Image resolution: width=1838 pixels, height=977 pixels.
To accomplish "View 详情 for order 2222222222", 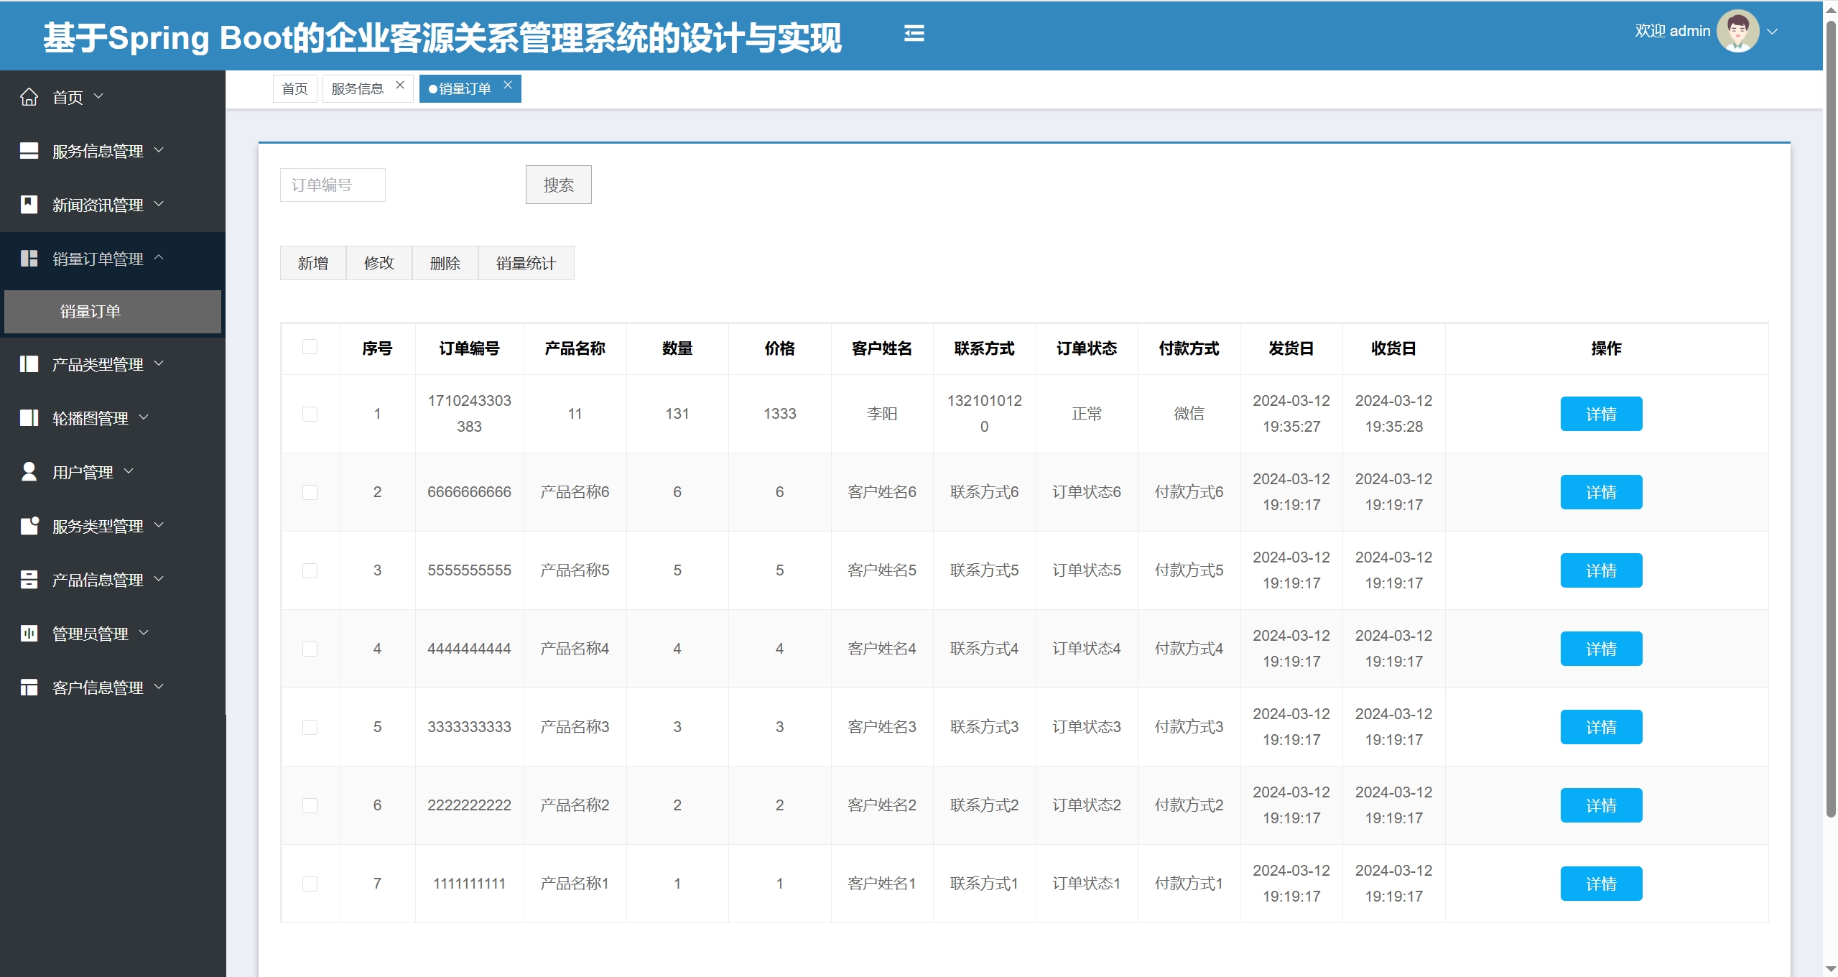I will [x=1601, y=806].
